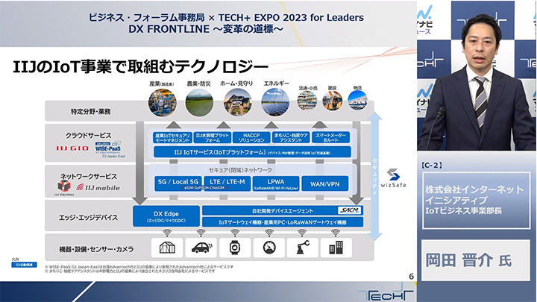This screenshot has width=537, height=302.
Task: Select the エネルギー circular photo
Action: pyautogui.click(x=275, y=103)
